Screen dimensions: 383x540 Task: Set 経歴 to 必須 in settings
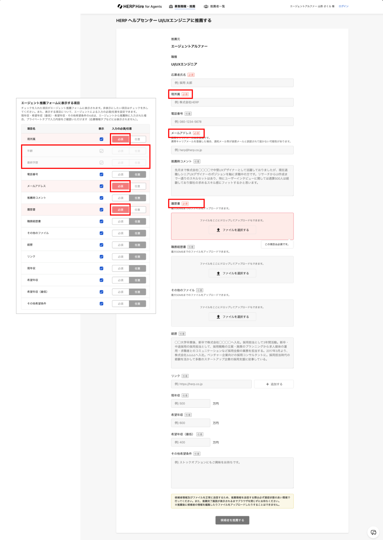click(121, 245)
